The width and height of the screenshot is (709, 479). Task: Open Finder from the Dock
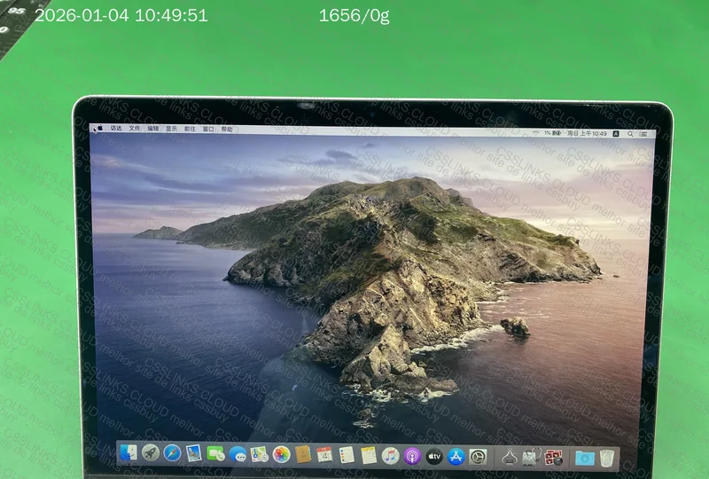pos(129,452)
